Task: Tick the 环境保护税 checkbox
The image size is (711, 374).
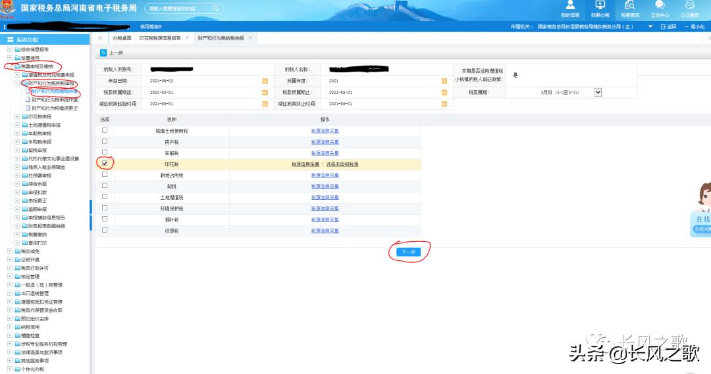Action: coord(105,208)
